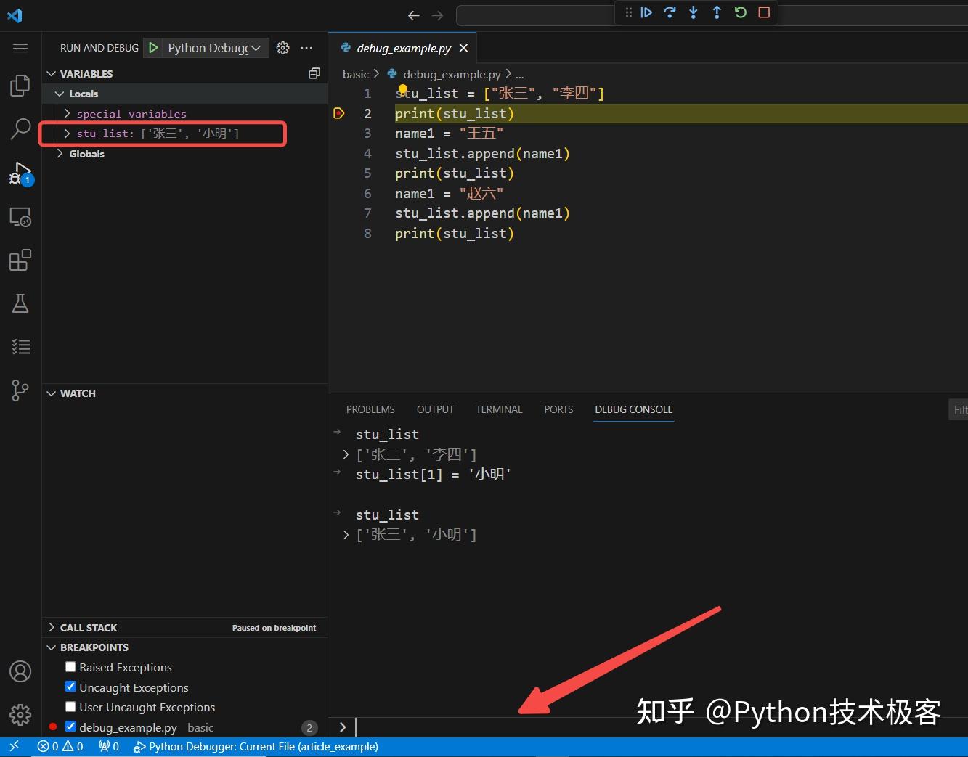Click the Continue button in debug toolbar

click(x=646, y=12)
